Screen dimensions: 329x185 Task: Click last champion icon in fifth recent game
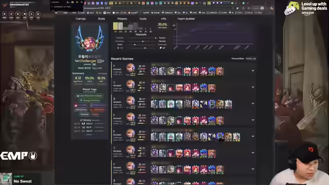(236, 137)
